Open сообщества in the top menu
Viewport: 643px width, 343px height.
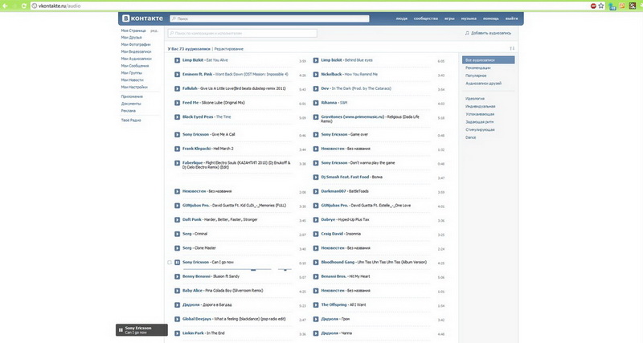426,18
